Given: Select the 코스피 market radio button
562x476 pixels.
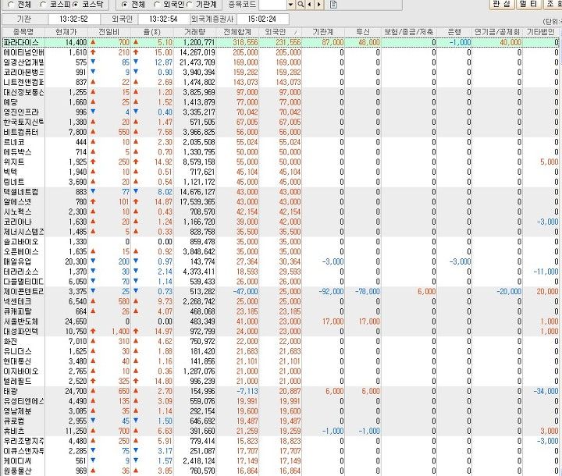Looking at the screenshot, I should (x=43, y=5).
